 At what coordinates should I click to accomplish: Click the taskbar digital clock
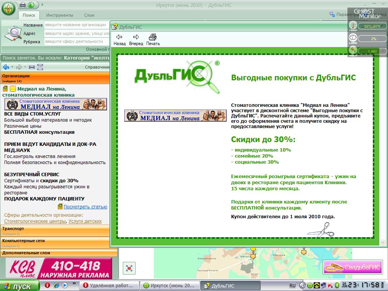pyautogui.click(x=363, y=285)
